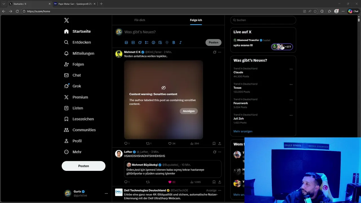The width and height of the screenshot is (361, 203).
Task: Open the Grok icon on Mehmet C K's post
Action: [x=215, y=52]
